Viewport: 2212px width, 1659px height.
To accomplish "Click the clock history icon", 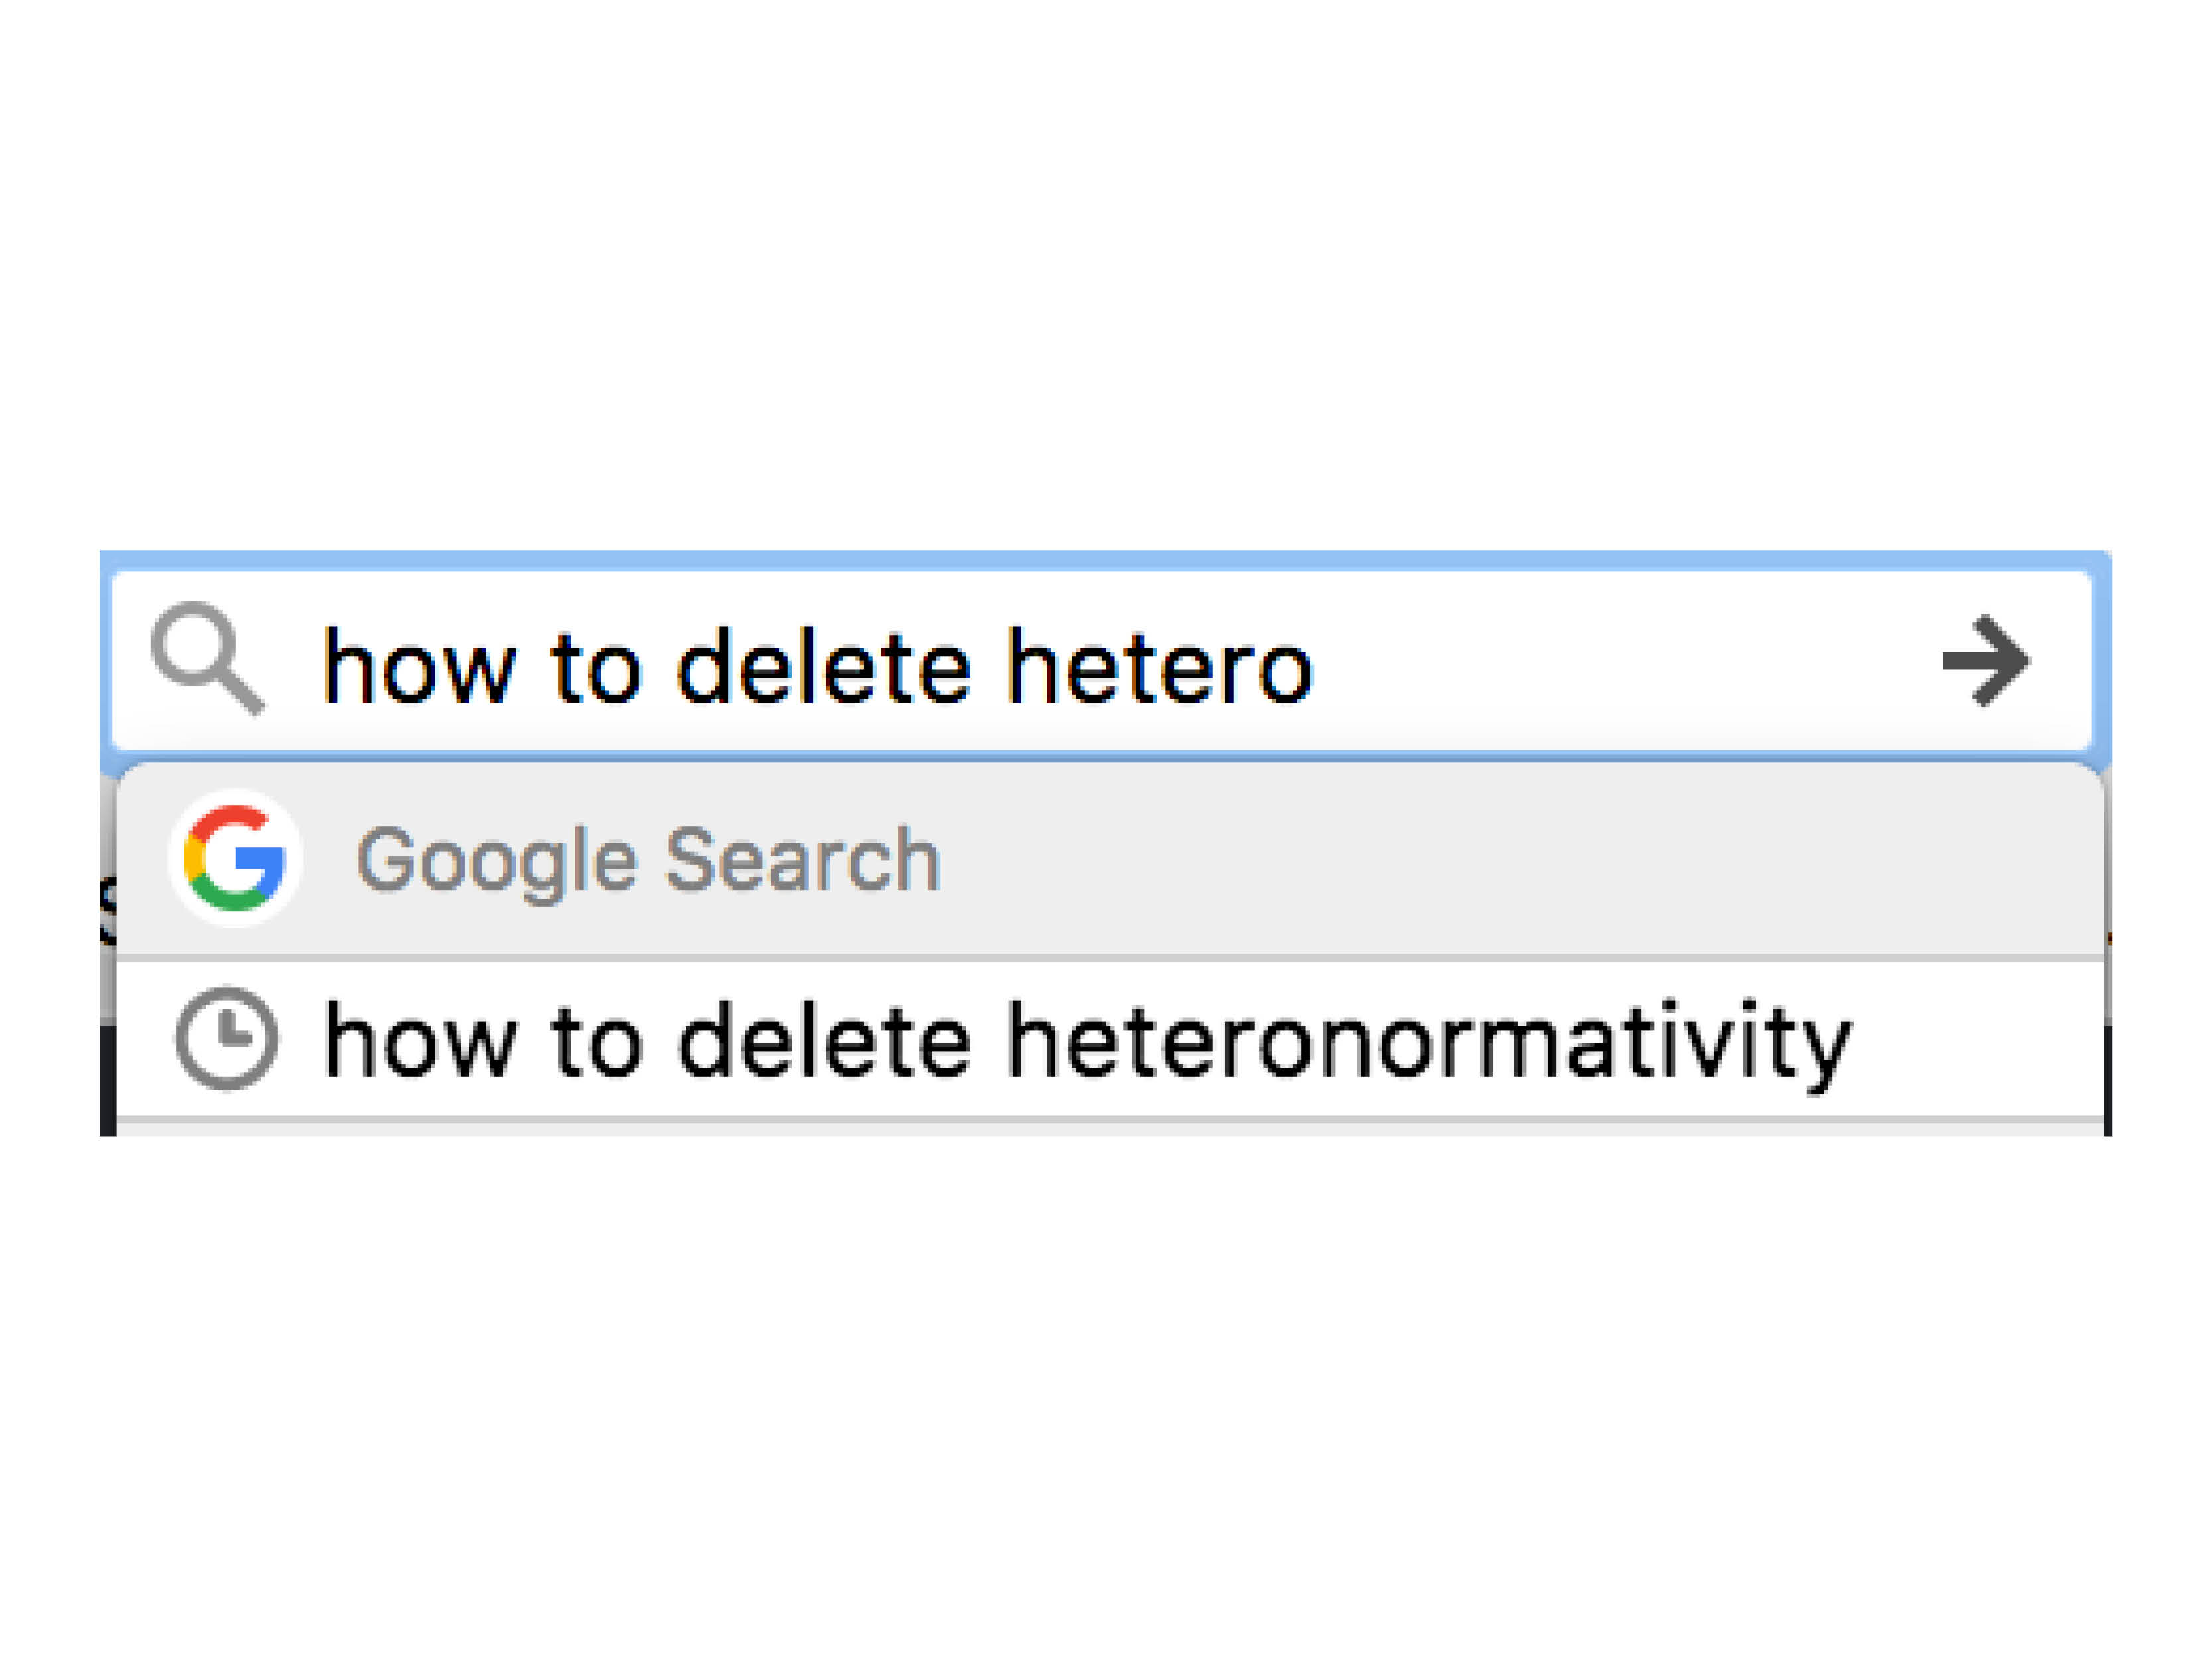I will [227, 1038].
